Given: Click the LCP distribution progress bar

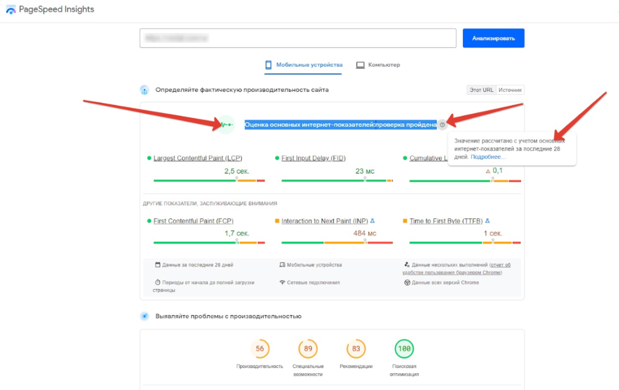Looking at the screenshot, I should 209,180.
